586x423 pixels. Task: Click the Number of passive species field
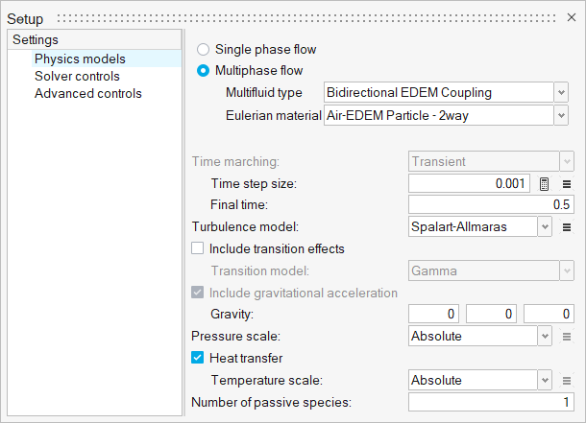point(491,402)
